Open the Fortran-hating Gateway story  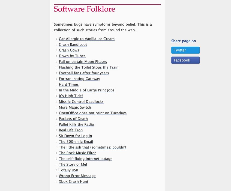click(x=79, y=79)
